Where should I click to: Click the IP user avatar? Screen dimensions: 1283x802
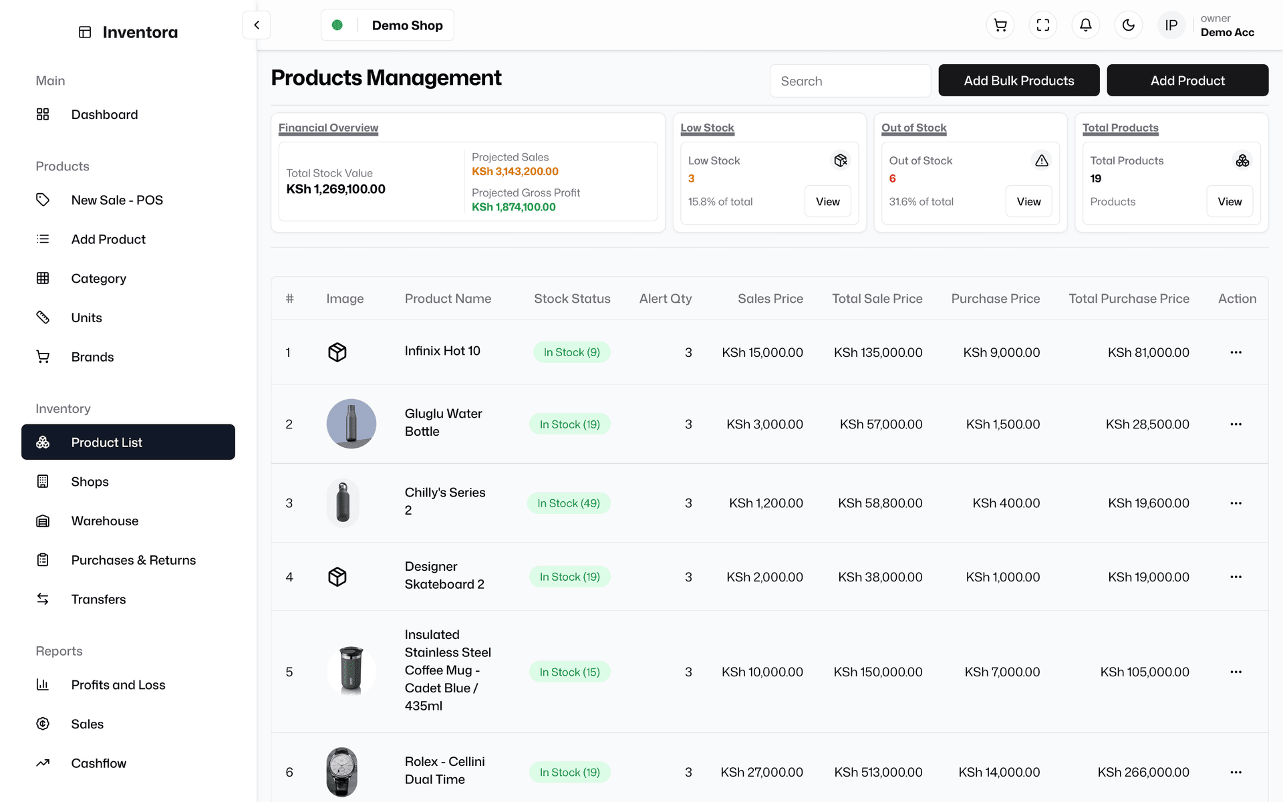(x=1171, y=25)
